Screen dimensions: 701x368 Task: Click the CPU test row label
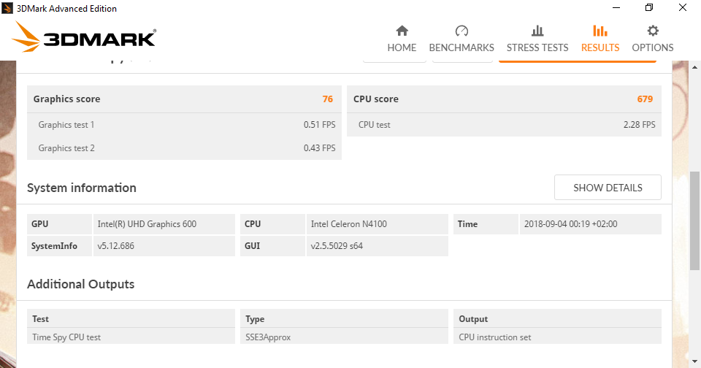374,125
